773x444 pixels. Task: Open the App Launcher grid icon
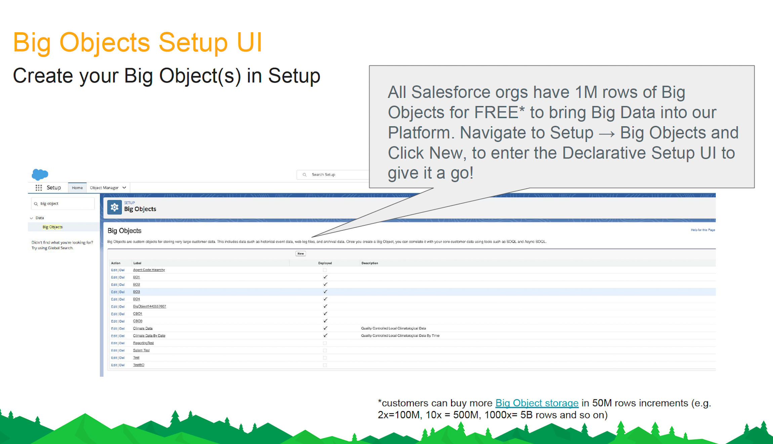(39, 188)
